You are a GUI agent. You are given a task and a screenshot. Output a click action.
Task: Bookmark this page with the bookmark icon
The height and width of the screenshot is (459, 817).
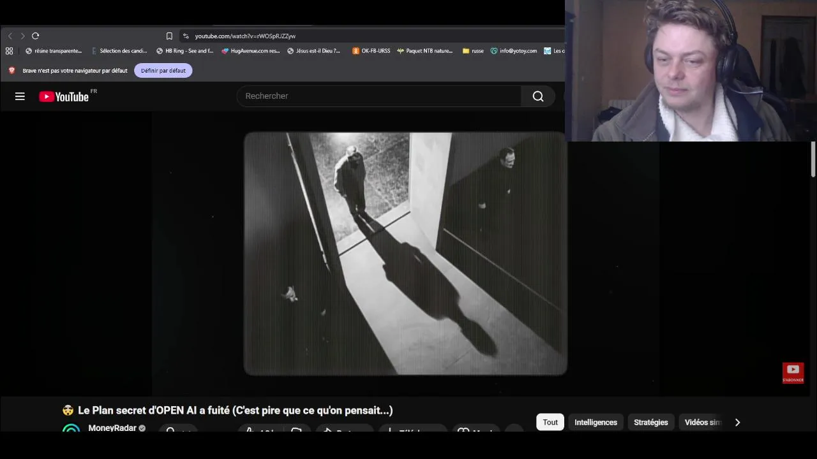point(169,36)
